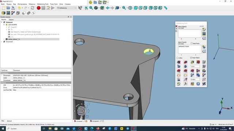Click the What's This help cursor icon
This screenshot has width=234, height=131.
point(80,8)
